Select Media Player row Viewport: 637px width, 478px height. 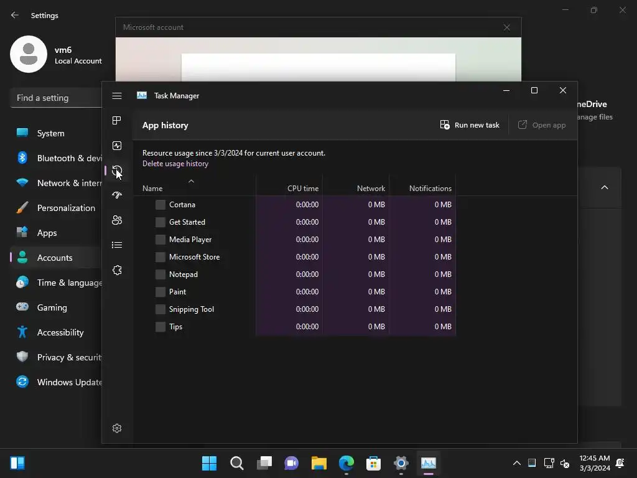pos(294,240)
